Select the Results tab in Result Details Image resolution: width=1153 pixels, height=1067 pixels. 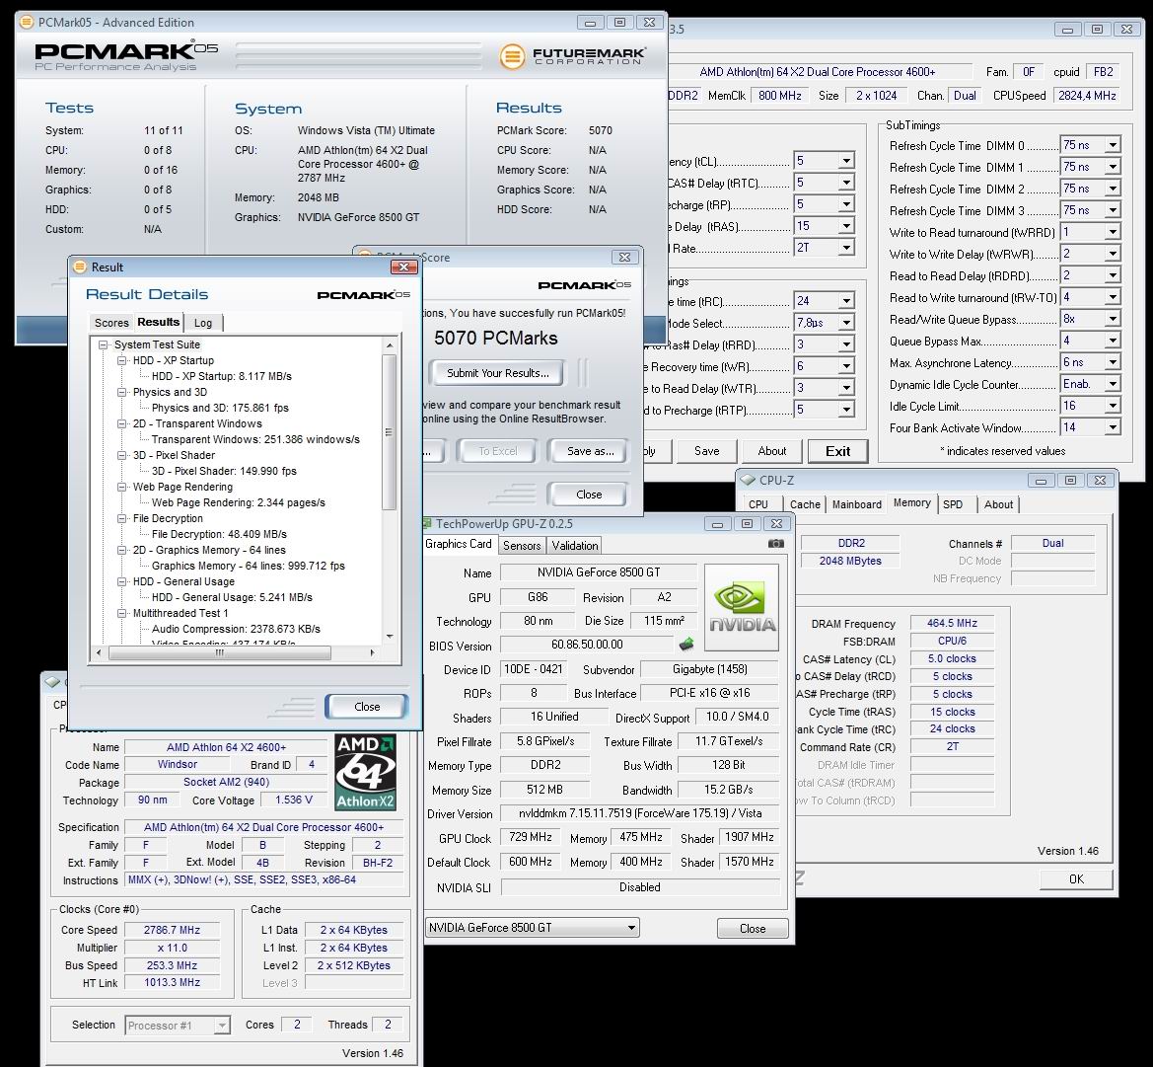point(158,322)
